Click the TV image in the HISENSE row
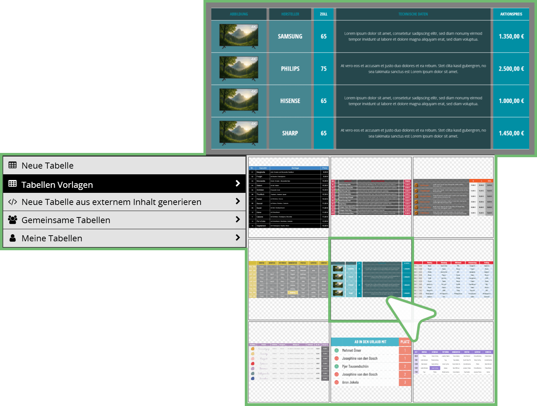Screen dimensions: 537x406 point(239,101)
